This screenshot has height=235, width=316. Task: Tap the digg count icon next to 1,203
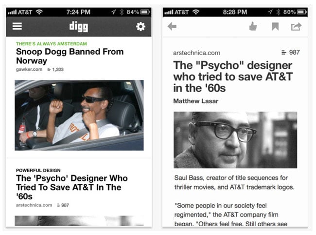49,70
